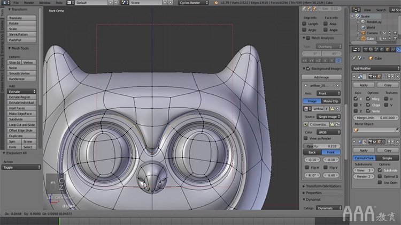The image size is (401, 225).
Task: Switch to Render properties tab icon
Action: point(366,49)
